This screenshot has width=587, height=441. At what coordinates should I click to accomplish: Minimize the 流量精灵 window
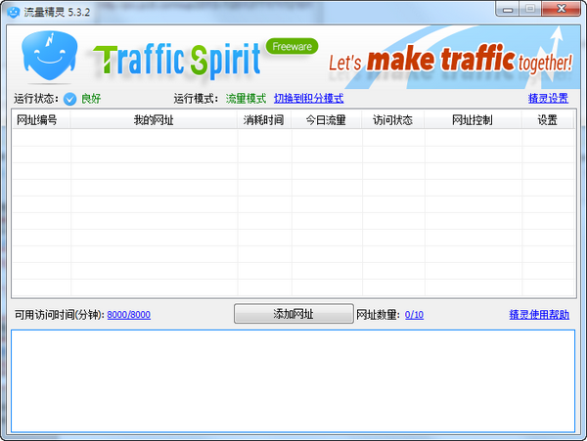click(507, 9)
